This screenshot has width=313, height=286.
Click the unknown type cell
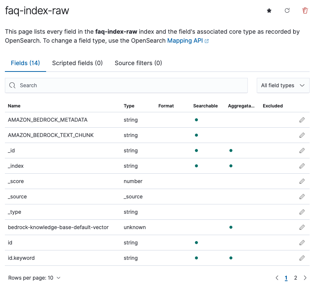pos(135,227)
